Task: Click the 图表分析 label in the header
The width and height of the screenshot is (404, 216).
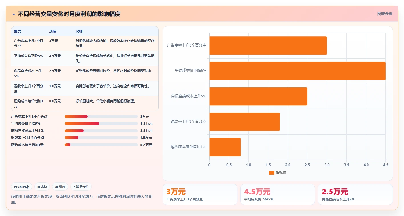Action: 385,14
